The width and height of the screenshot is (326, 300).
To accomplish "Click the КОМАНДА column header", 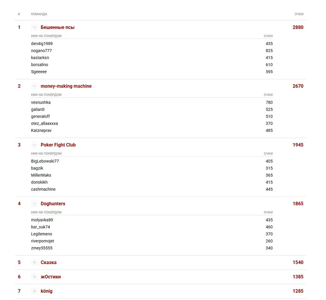I will coord(39,14).
